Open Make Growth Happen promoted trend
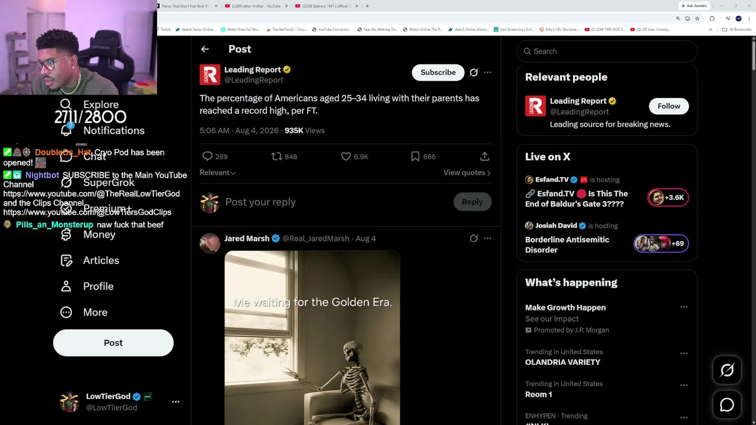756x425 pixels. pos(565,308)
